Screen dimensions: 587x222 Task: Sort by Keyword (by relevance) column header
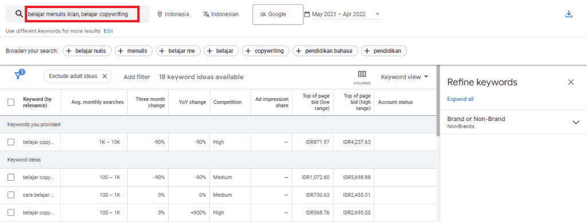(x=37, y=102)
